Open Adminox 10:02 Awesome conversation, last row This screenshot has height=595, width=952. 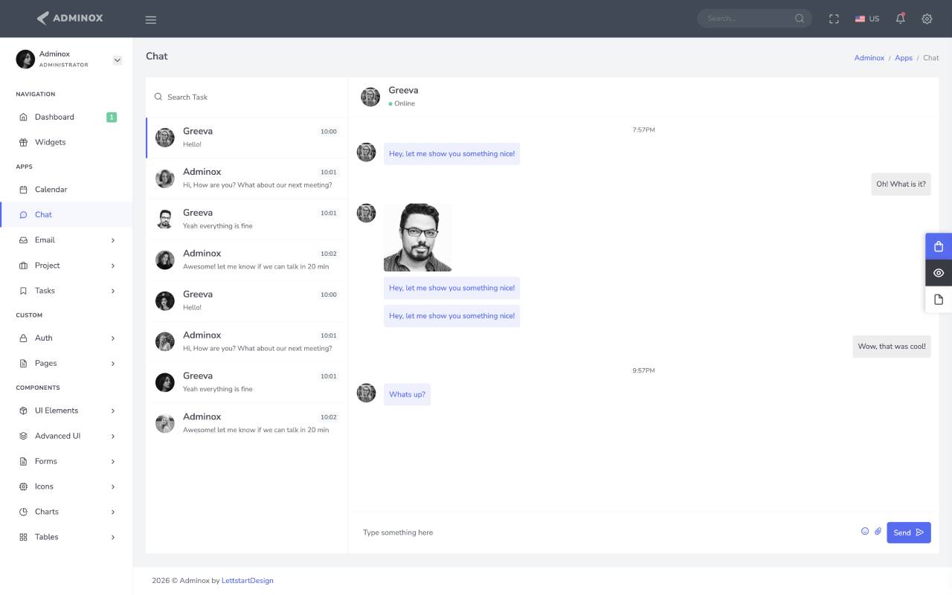point(246,423)
